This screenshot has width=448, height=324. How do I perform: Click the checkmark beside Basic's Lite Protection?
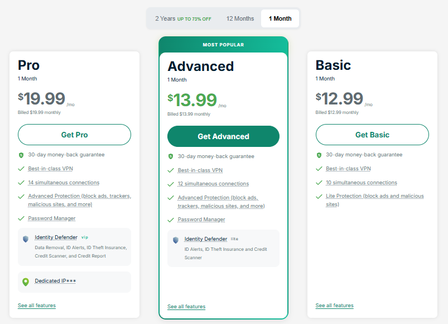pyautogui.click(x=319, y=196)
